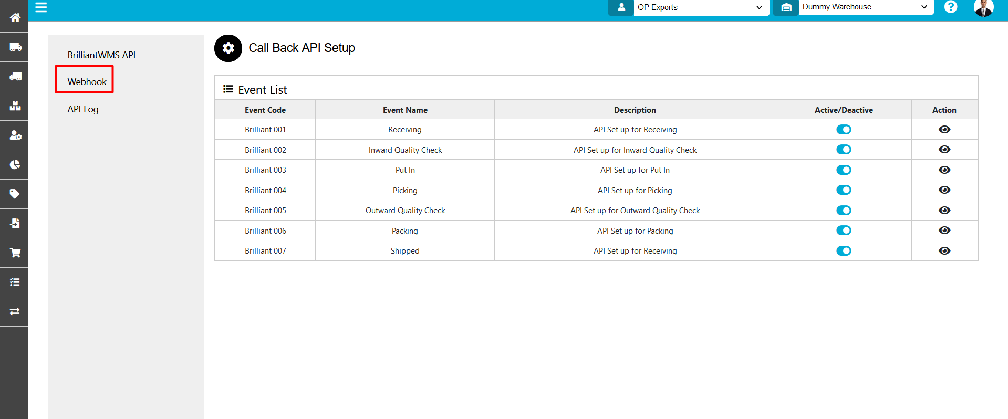The height and width of the screenshot is (419, 1008).
Task: Open the pie chart reports icon
Action: tap(15, 165)
